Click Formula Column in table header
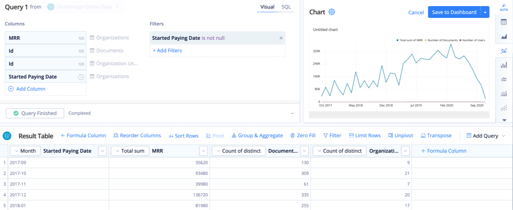Image resolution: width=513 pixels, height=210 pixels. tap(443, 151)
